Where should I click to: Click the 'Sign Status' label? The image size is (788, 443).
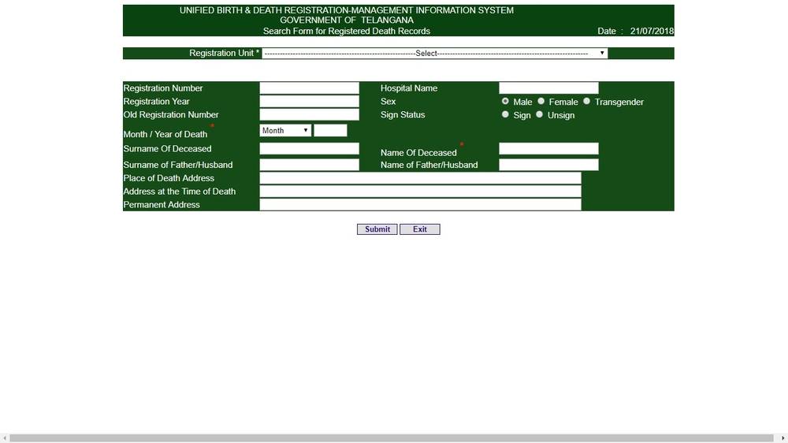pyautogui.click(x=403, y=115)
